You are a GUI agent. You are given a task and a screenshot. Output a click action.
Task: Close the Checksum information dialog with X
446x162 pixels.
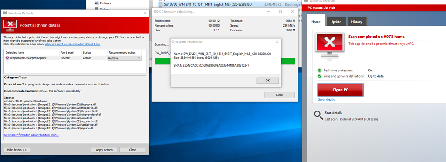(277, 41)
